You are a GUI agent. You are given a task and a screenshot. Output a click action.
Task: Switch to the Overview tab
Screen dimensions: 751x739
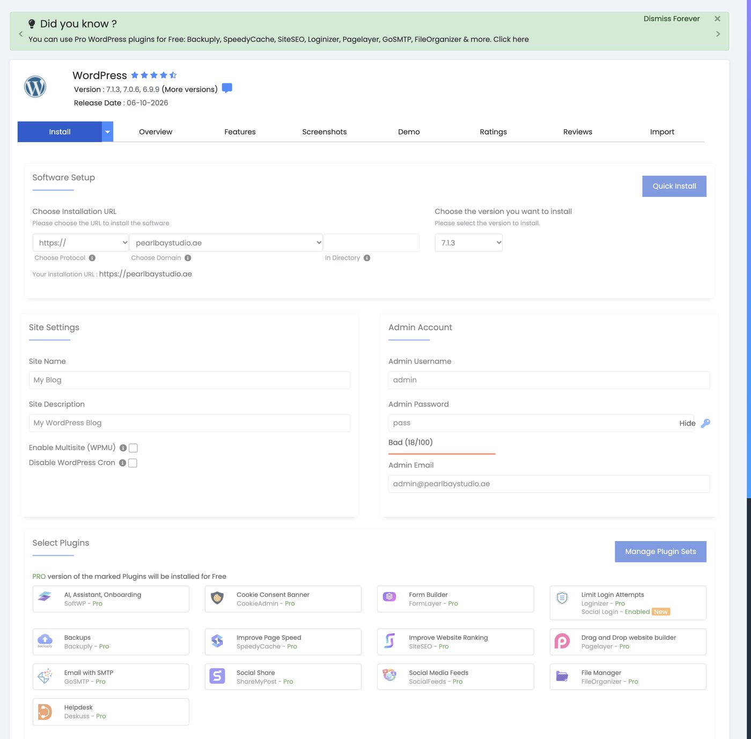[156, 132]
